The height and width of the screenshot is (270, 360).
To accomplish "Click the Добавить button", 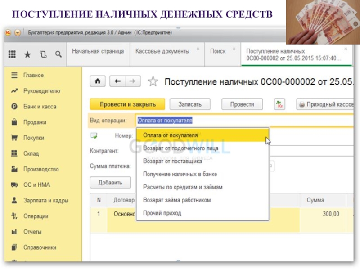I will point(110,183).
